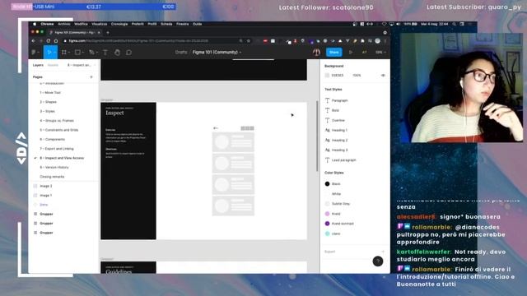
Task: Click the Paragraph text style icon
Action: coord(328,100)
